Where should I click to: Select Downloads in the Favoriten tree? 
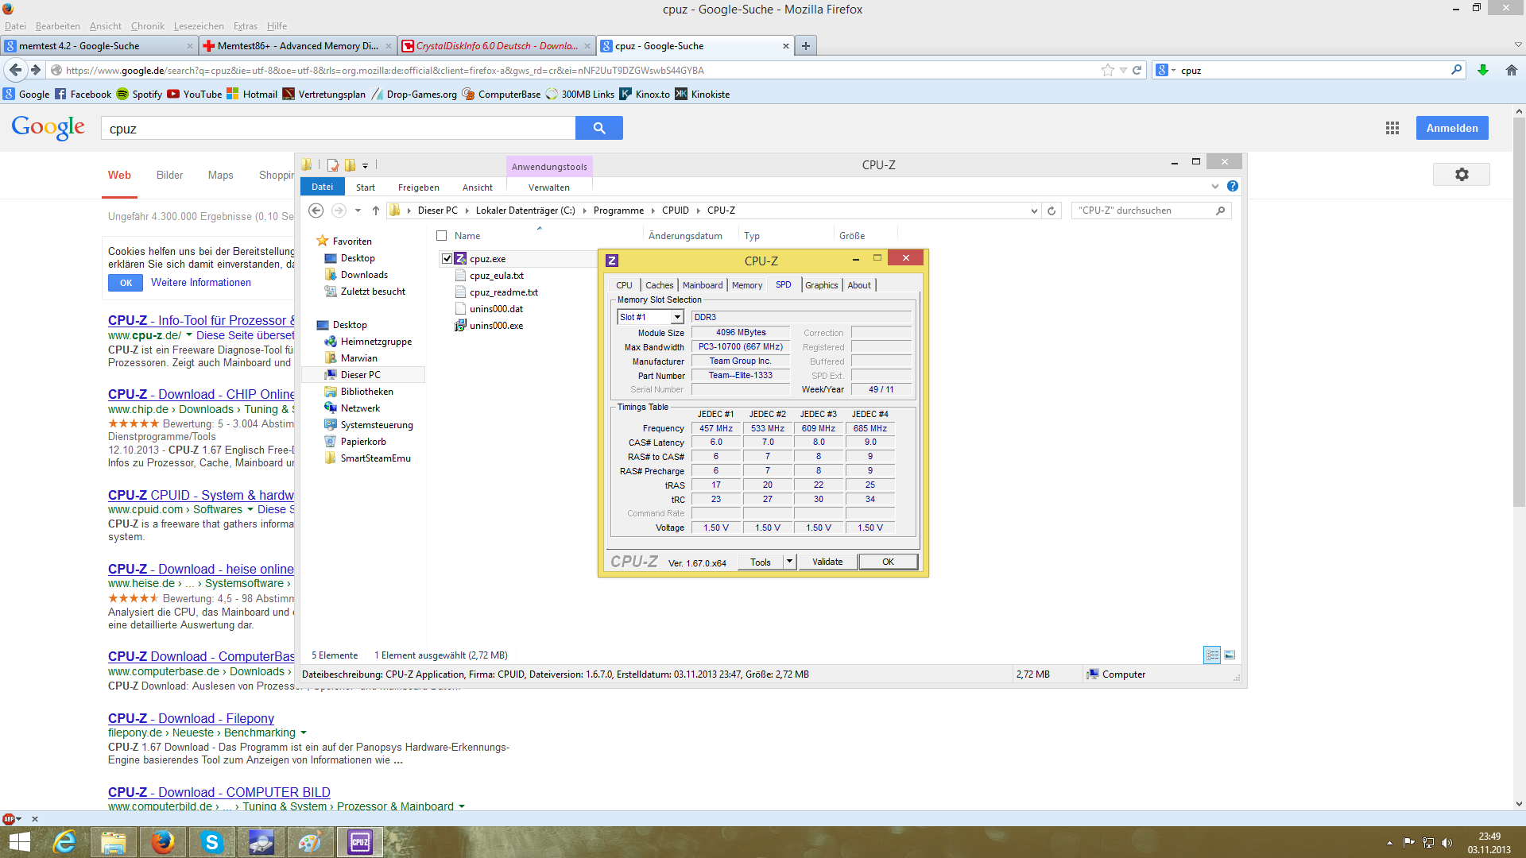click(364, 275)
